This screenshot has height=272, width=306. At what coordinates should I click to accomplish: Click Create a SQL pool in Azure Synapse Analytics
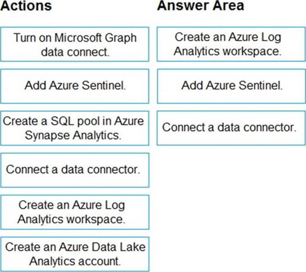75,128
